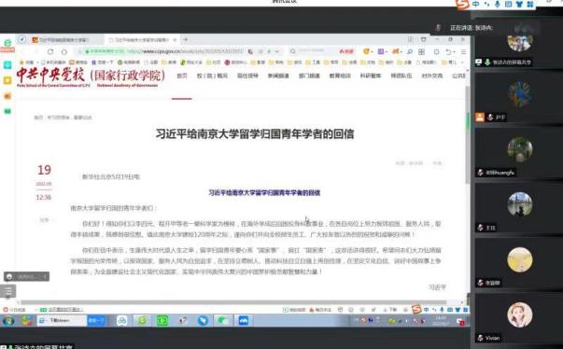Toggle the Sogou Chinese/English input mode at the top

[x=476, y=4]
